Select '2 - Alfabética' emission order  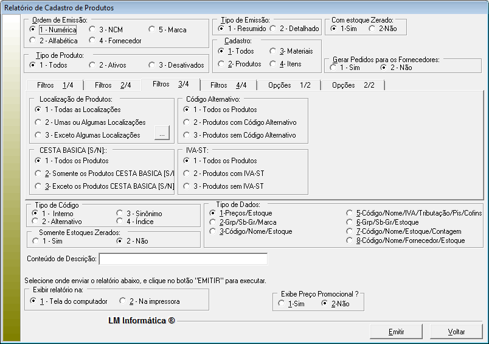[x=33, y=41]
